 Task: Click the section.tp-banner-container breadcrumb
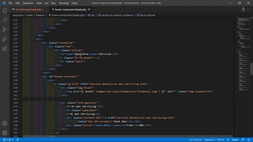[x=116, y=15]
